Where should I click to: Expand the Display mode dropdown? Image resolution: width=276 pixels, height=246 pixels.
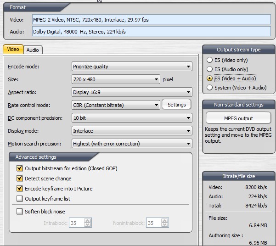132,131
